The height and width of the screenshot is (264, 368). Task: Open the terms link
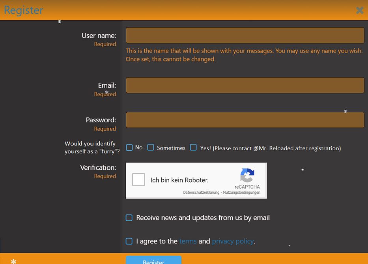[x=188, y=241]
